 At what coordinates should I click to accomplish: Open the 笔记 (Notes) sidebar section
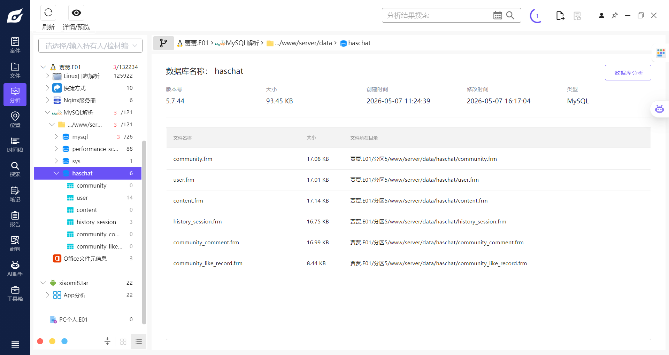pos(15,194)
